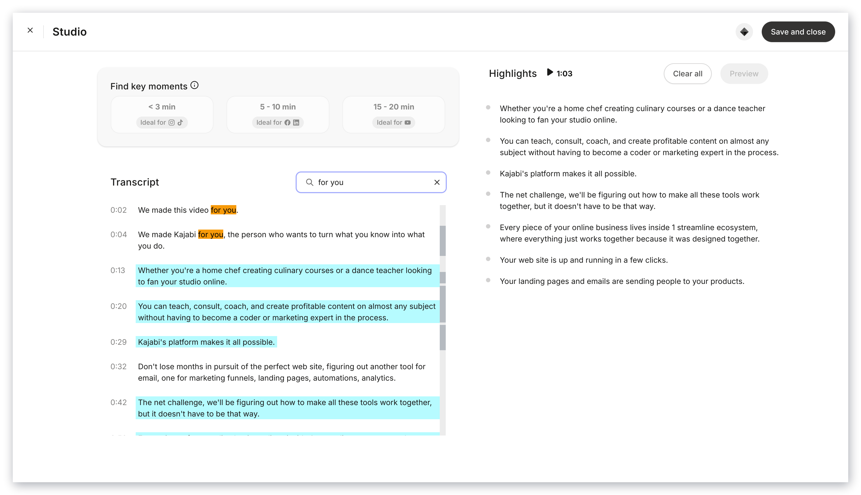Click the TikTok icon in Ideal for badge
861x495 pixels.
click(180, 123)
